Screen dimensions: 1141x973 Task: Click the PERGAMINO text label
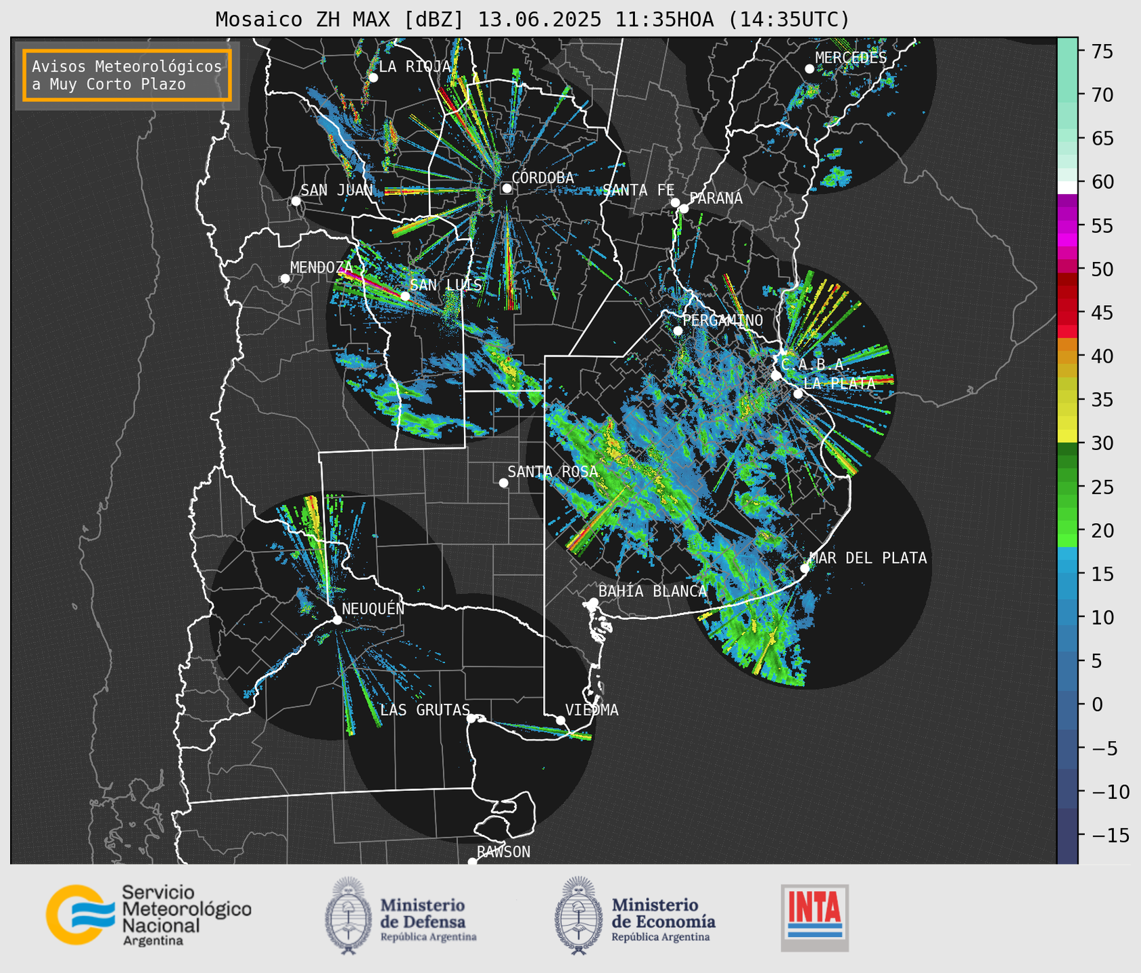tap(723, 320)
